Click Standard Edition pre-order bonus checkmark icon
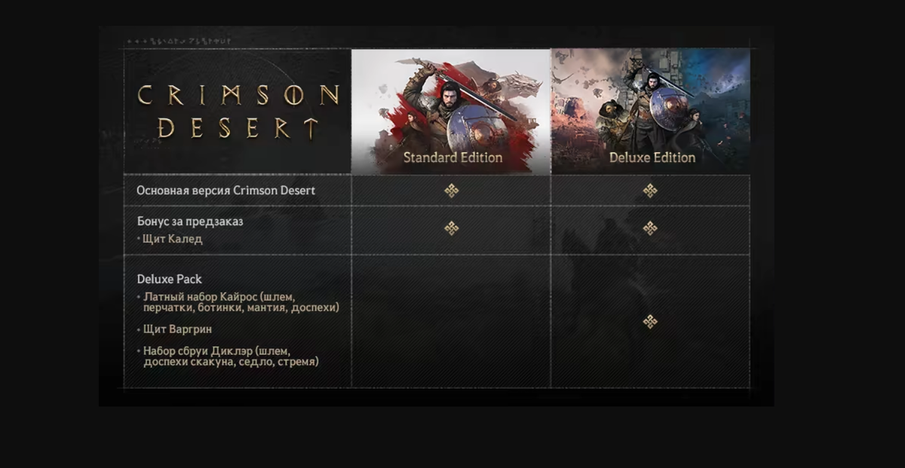 (451, 228)
